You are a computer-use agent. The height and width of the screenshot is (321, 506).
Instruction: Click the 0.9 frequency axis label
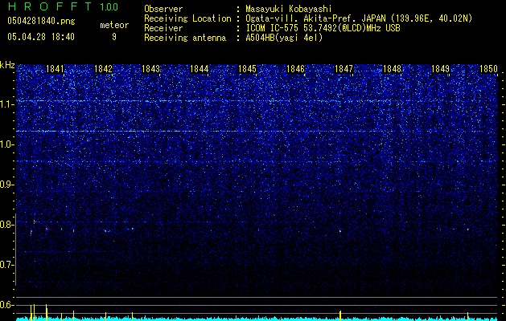pyautogui.click(x=6, y=185)
